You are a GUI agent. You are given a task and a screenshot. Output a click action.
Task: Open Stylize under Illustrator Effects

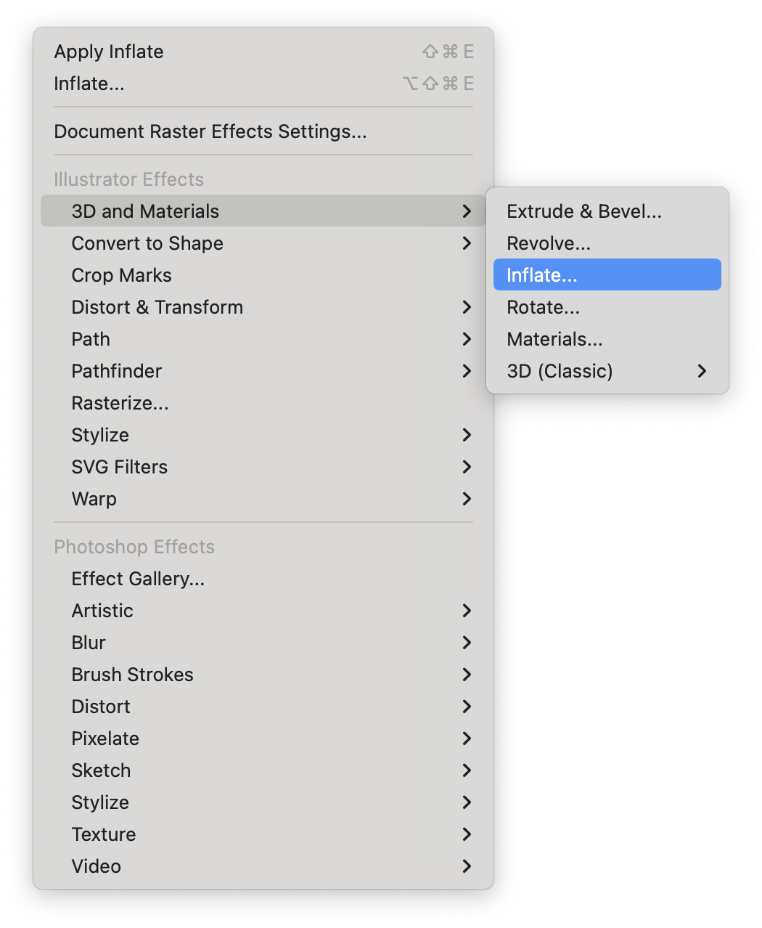click(x=263, y=435)
